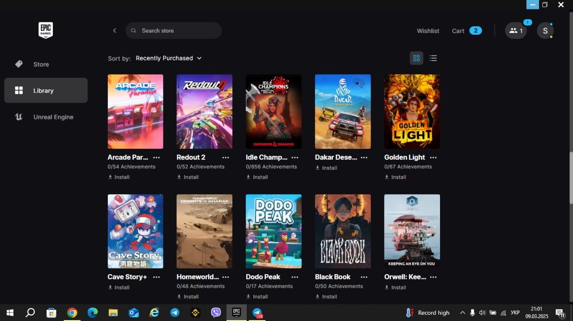Open Internet Explorer from the taskbar
This screenshot has width=573, height=321.
pyautogui.click(x=154, y=313)
